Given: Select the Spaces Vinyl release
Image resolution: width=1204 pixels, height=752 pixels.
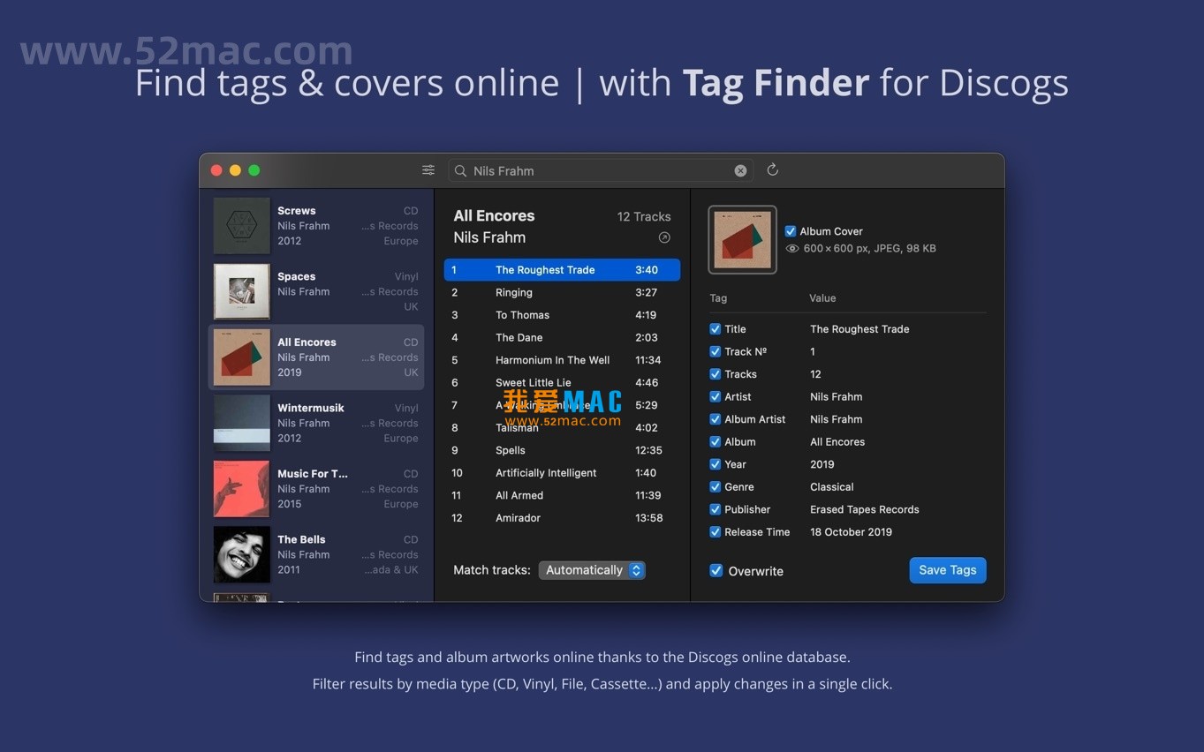Looking at the screenshot, I should [x=316, y=291].
